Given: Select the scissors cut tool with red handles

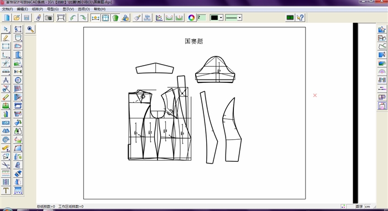Looking at the screenshot, I should [x=6, y=88].
